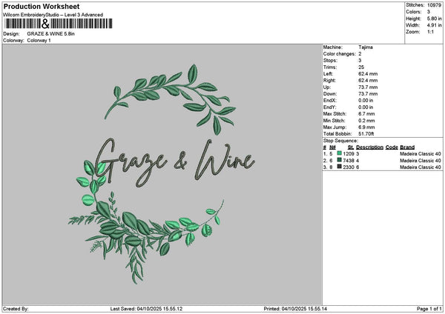
Task: Click the 'Brand' column header
Action: coord(407,147)
